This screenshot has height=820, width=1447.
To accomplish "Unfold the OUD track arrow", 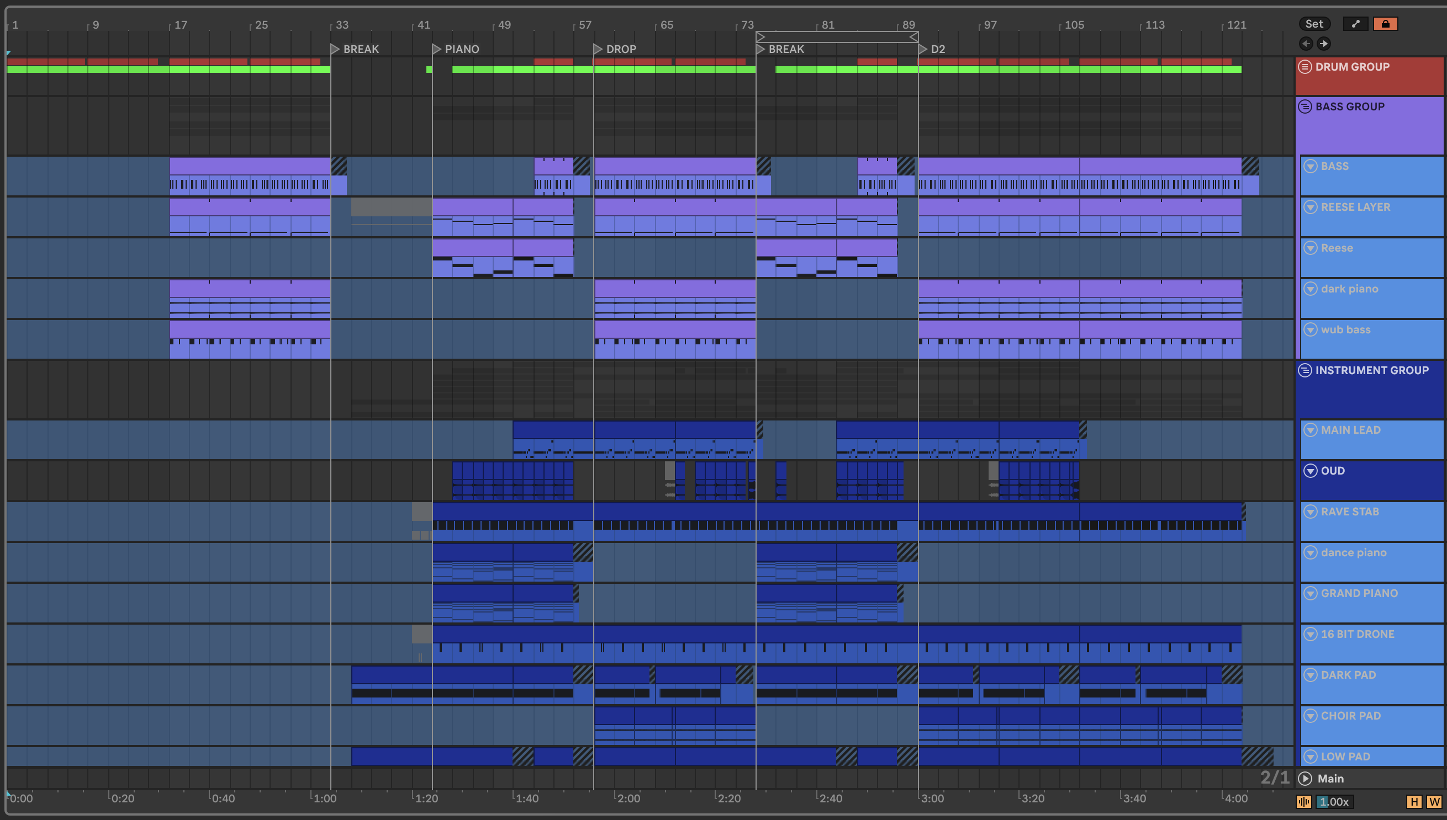I will coord(1311,471).
